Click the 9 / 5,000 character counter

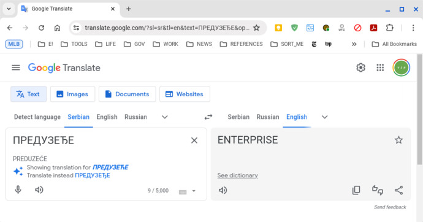[158, 191]
